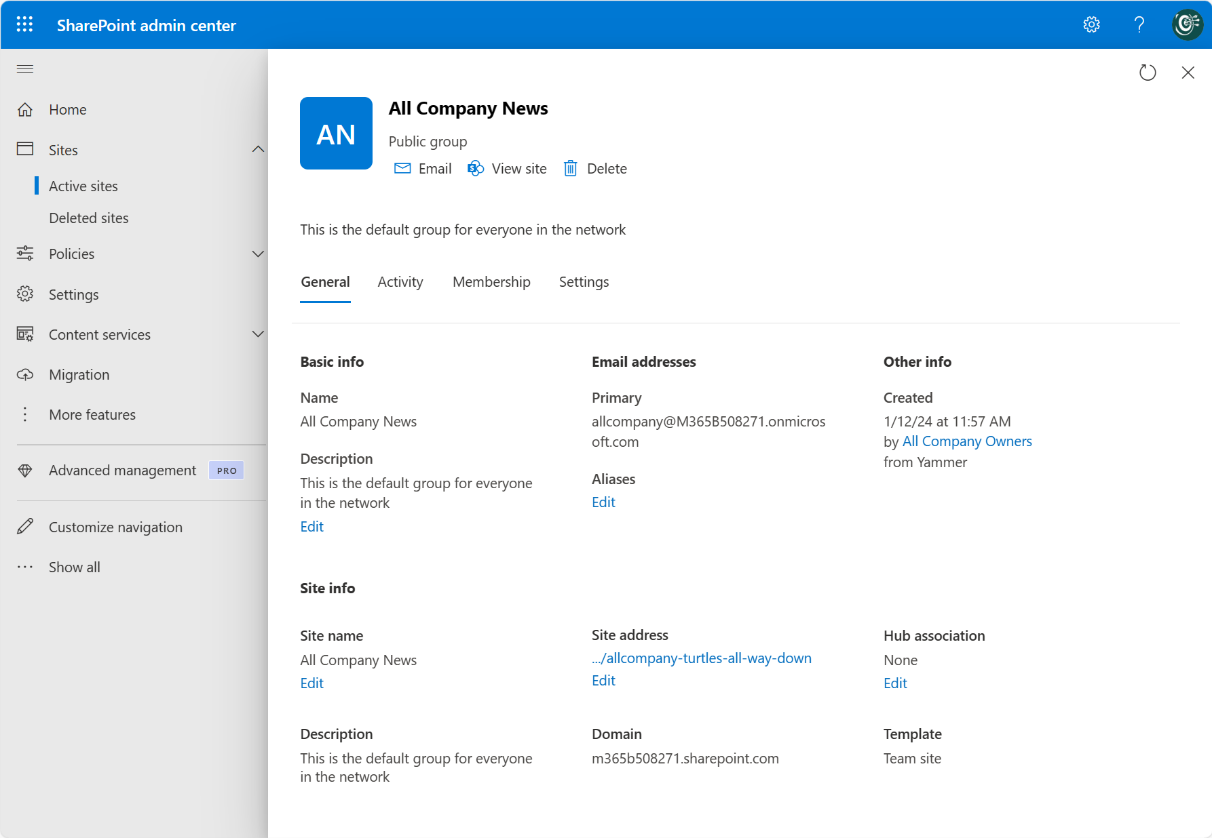Collapse the navigation pane with the hamburger icon
Screen dimensions: 1212x838
pos(25,68)
